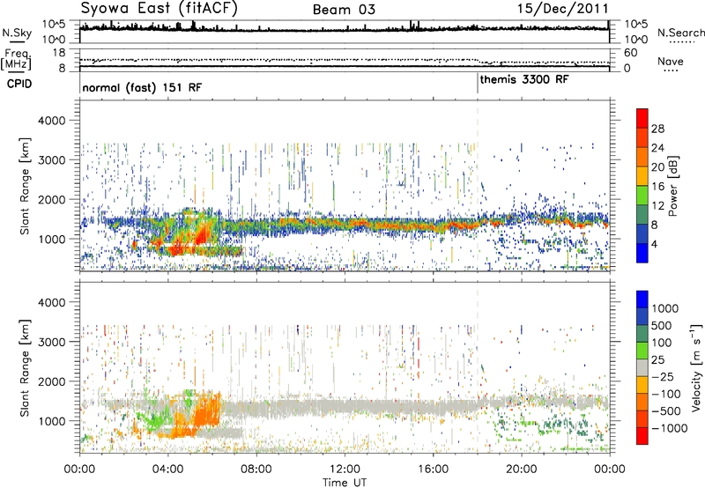Click the orange negative-velocity patch in Velocity plot
The height and width of the screenshot is (488, 705).
click(x=208, y=410)
